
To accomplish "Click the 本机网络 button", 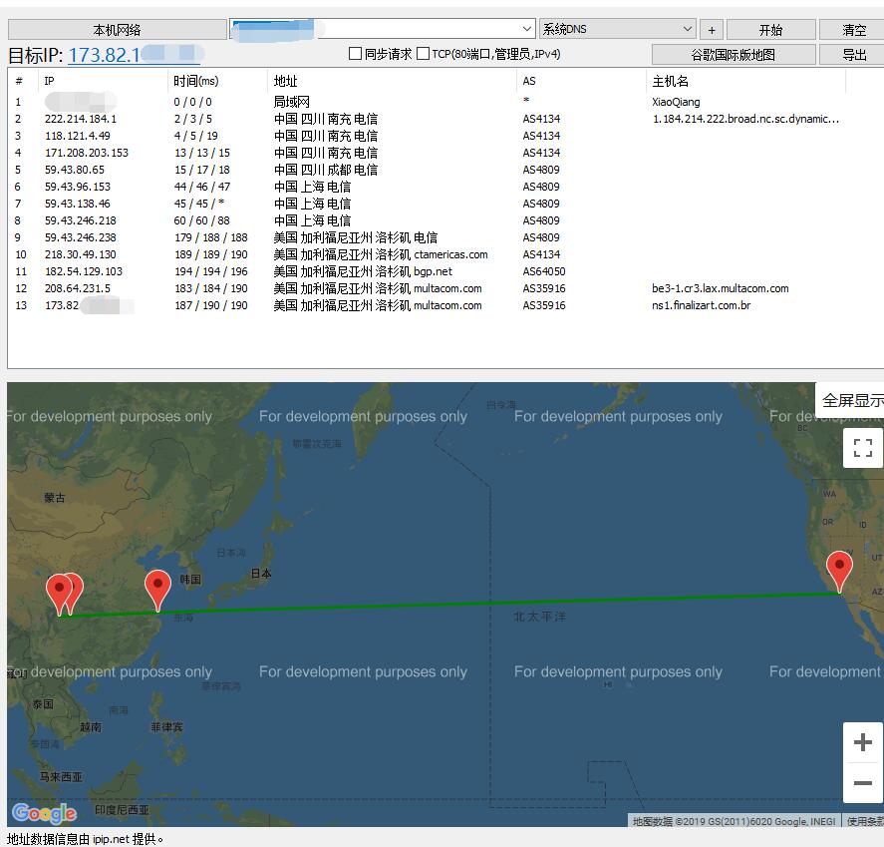I will coord(117,30).
